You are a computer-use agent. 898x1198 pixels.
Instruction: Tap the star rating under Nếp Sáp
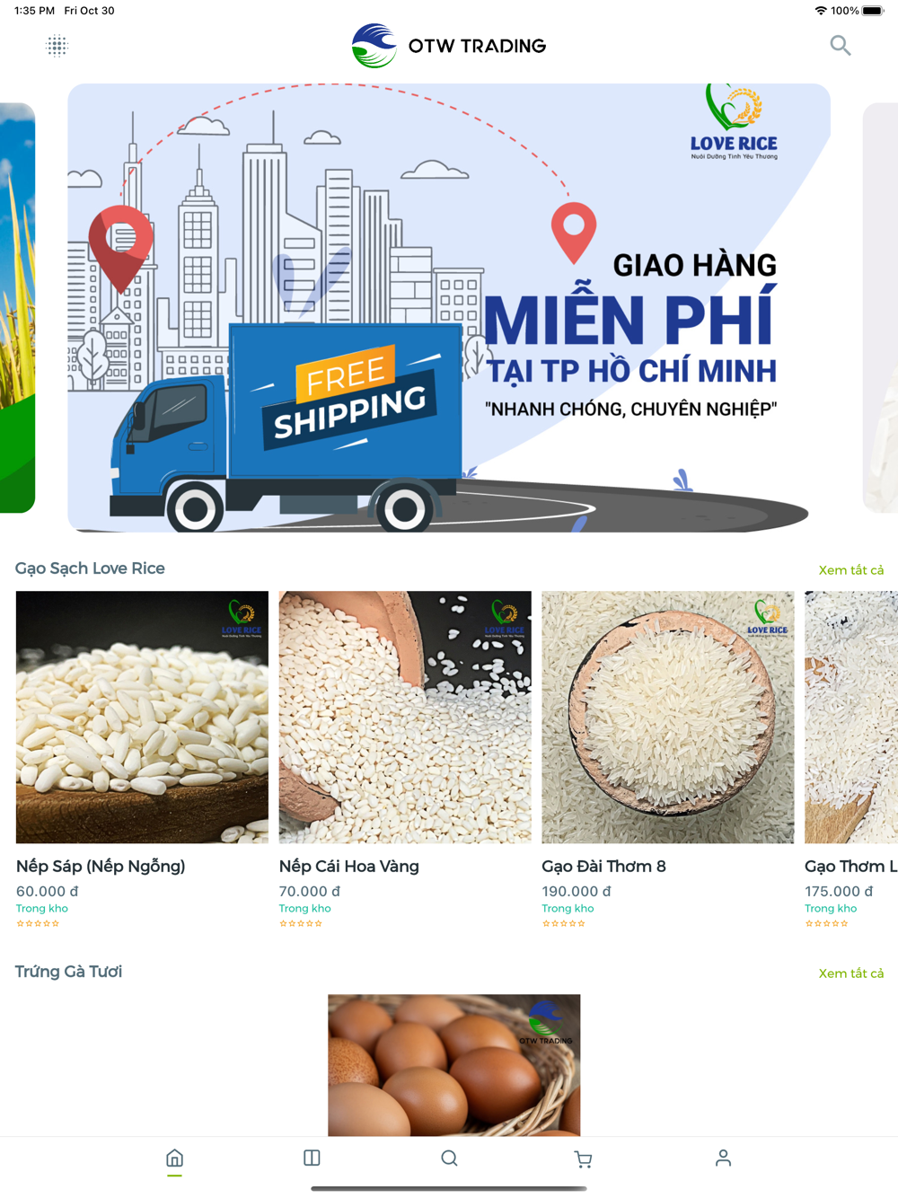tap(38, 923)
